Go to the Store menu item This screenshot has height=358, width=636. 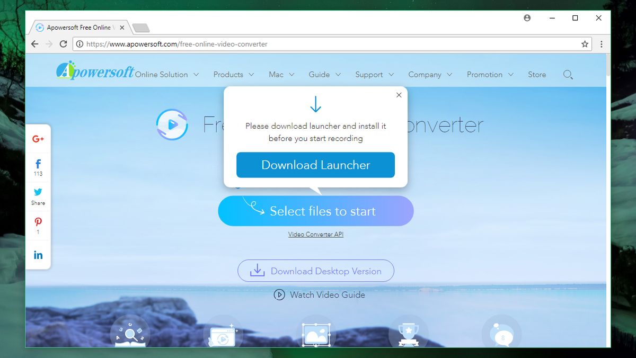(x=537, y=75)
